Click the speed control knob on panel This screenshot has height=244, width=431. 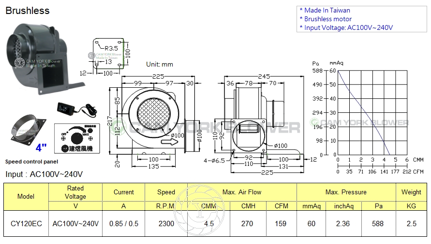coord(77,138)
